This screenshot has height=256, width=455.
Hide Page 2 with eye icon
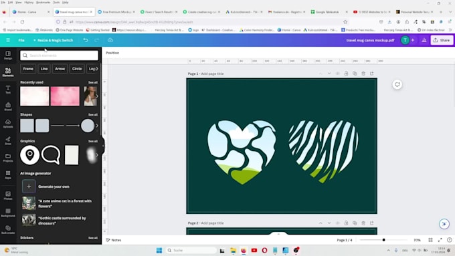tap(337, 223)
